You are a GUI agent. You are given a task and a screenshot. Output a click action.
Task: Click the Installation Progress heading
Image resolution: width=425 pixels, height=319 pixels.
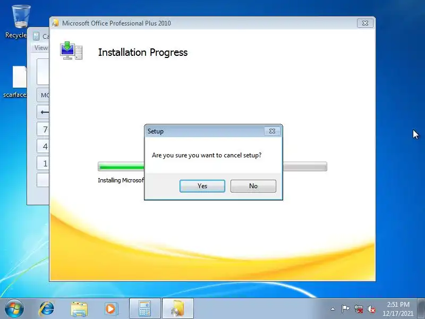[x=143, y=52]
